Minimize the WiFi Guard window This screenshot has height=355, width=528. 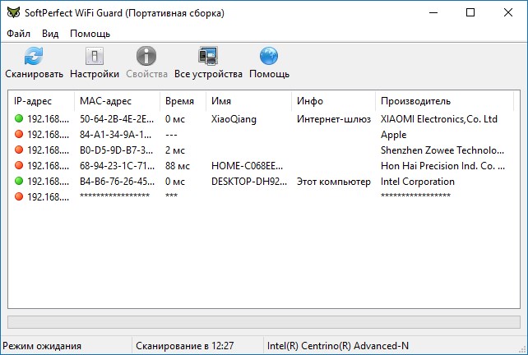[433, 13]
